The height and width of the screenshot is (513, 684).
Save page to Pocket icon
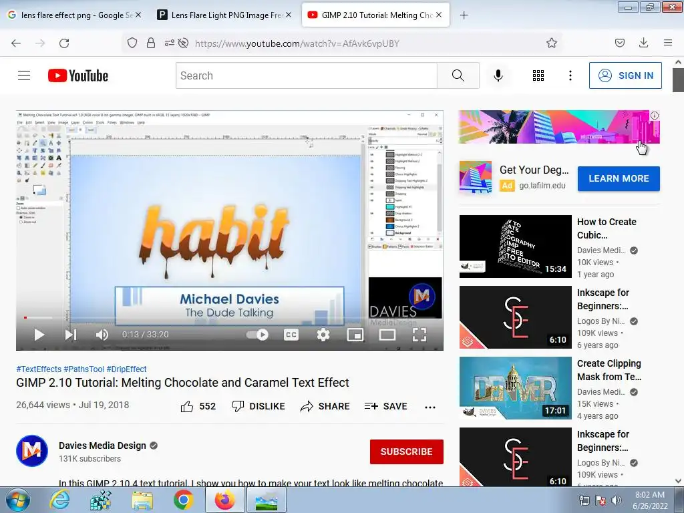pyautogui.click(x=619, y=43)
